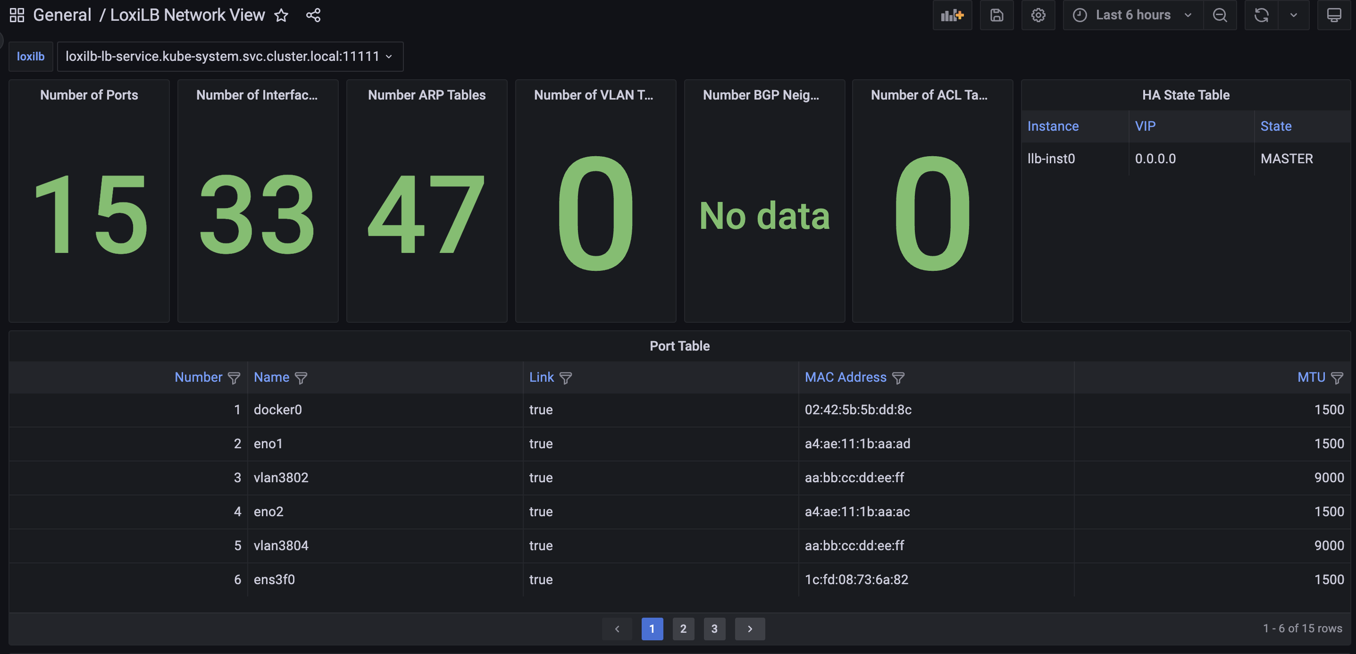Open the loxilb instance variable dropdown
This screenshot has height=654, width=1356.
[x=229, y=56]
